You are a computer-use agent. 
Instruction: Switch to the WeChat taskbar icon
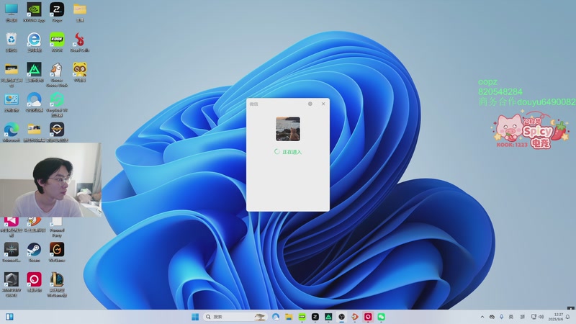click(382, 317)
